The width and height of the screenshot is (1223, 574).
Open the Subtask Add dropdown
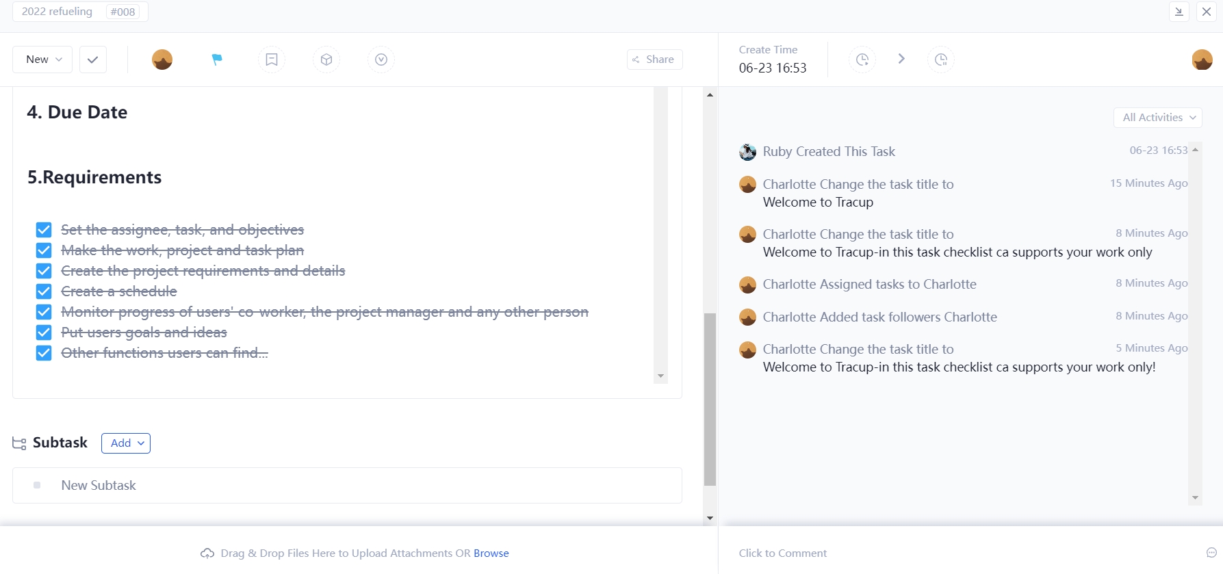pos(126,443)
